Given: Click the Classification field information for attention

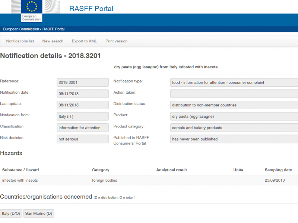Looking at the screenshot, I should (x=83, y=127).
